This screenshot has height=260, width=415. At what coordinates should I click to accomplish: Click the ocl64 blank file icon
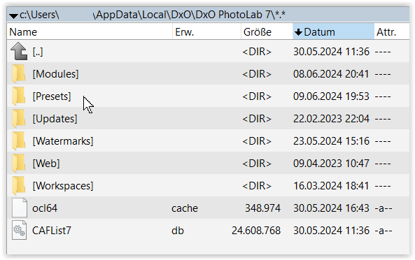20,208
